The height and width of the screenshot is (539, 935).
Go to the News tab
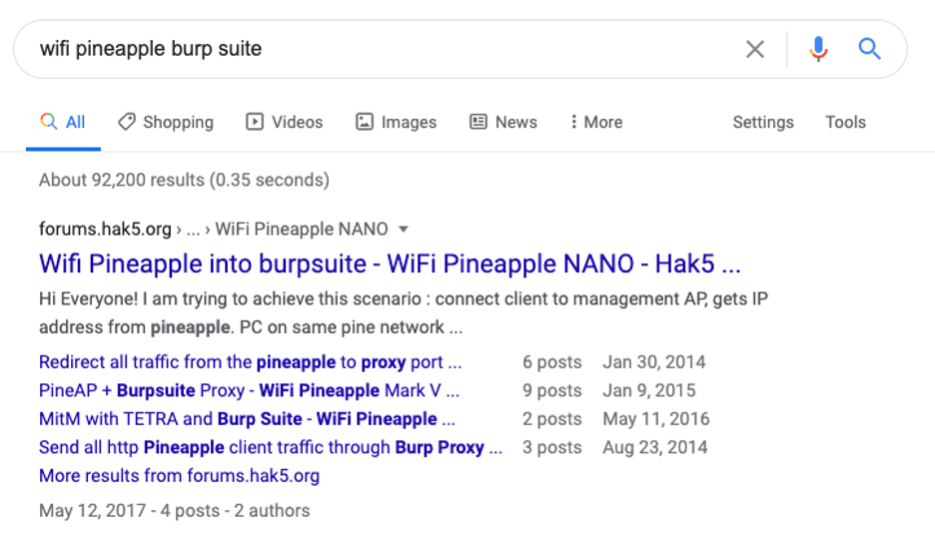[503, 122]
